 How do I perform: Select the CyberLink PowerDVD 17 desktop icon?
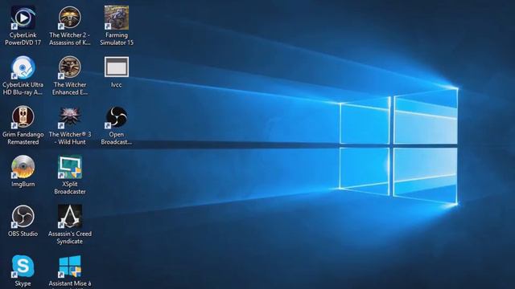(x=23, y=18)
